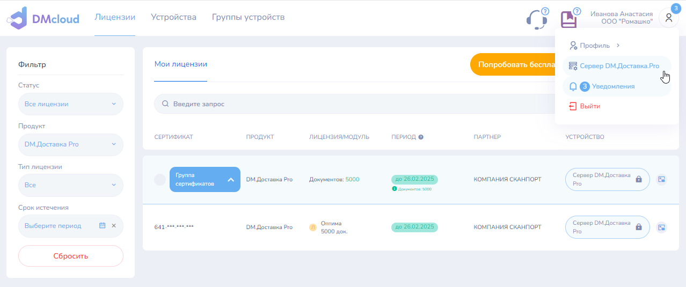
Task: Click the logout icon in menu
Action: 573,106
